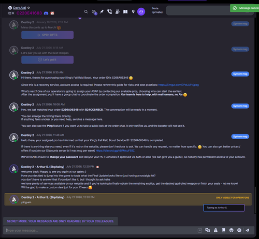This screenshot has height=239, width=259.
Task: Click the eye watchers icon with badge
Action: 94,12
